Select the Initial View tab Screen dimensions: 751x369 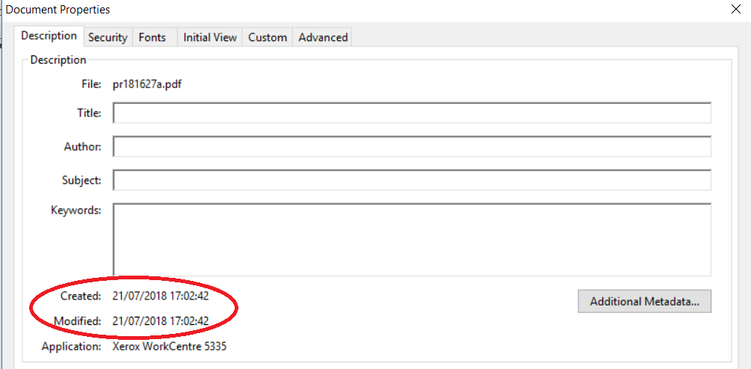[210, 37]
